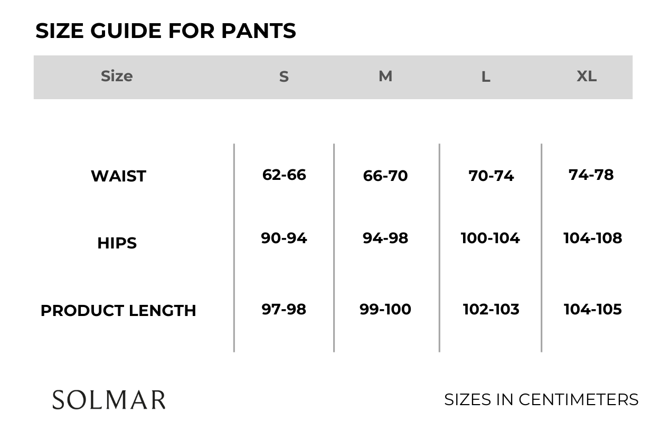This screenshot has height=431, width=660.
Task: Pick the 104-108 hips cell
Action: (x=592, y=238)
